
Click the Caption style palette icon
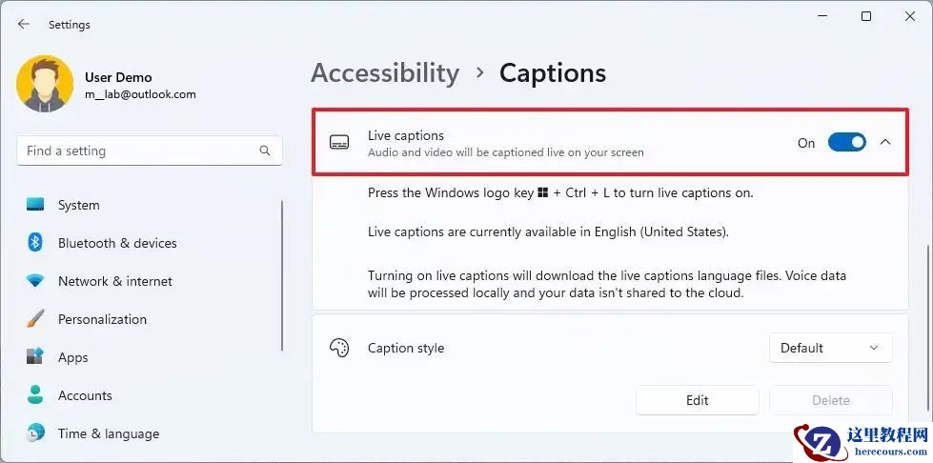[339, 348]
